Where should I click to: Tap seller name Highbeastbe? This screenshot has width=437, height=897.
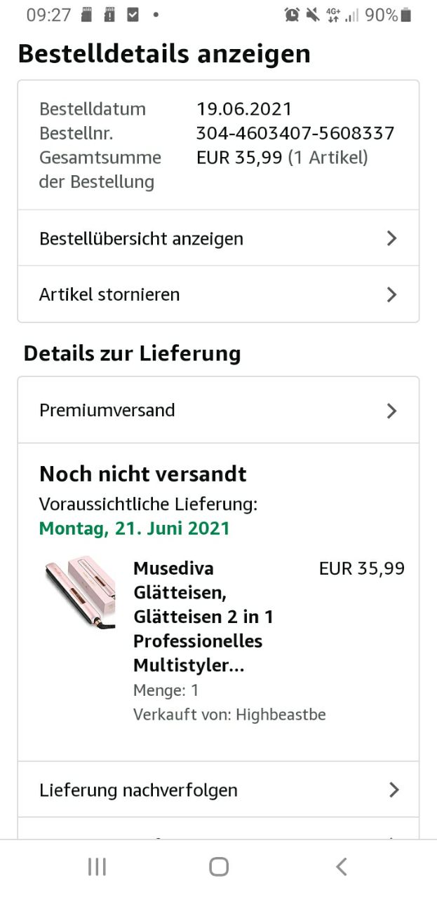[281, 715]
